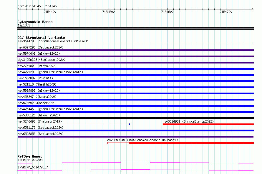
Task: Click the right arrow end of the ruler
Action: [x=253, y=9]
